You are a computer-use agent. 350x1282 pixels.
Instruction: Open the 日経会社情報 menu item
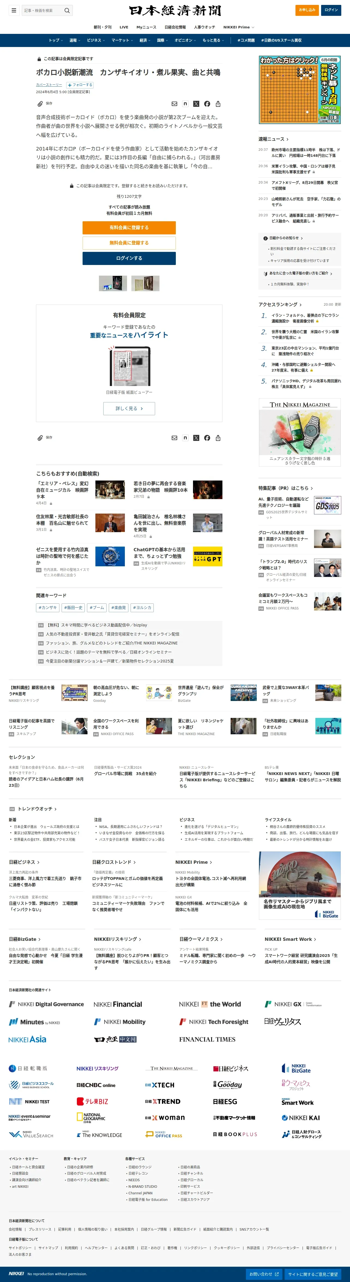[x=175, y=27]
